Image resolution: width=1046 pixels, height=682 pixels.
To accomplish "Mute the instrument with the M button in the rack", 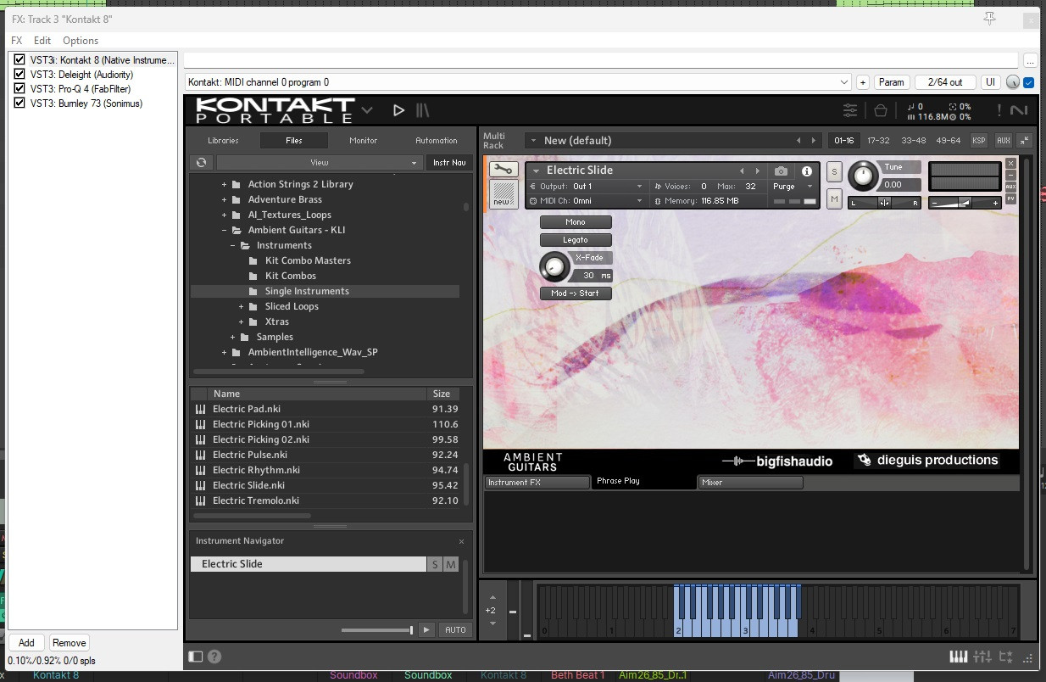I will point(834,198).
